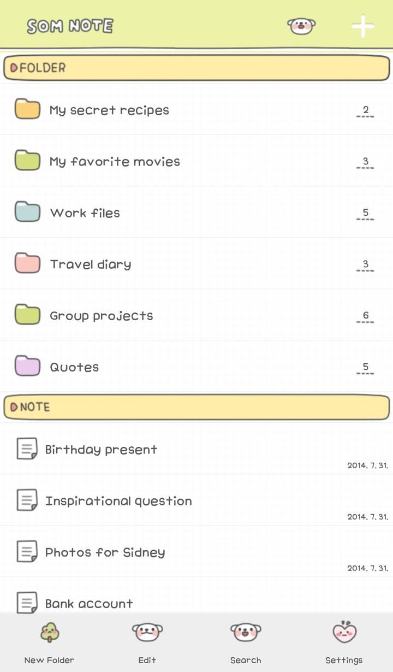
Task: Open My favorite movies folder
Action: click(196, 161)
